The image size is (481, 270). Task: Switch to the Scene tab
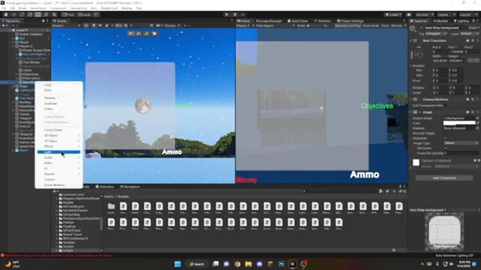(x=60, y=21)
